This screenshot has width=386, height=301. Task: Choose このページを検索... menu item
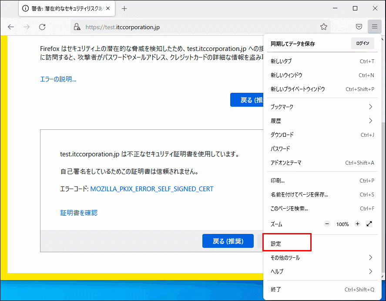coord(322,209)
